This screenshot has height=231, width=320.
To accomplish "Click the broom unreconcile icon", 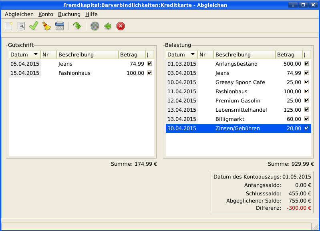I will (46, 26).
